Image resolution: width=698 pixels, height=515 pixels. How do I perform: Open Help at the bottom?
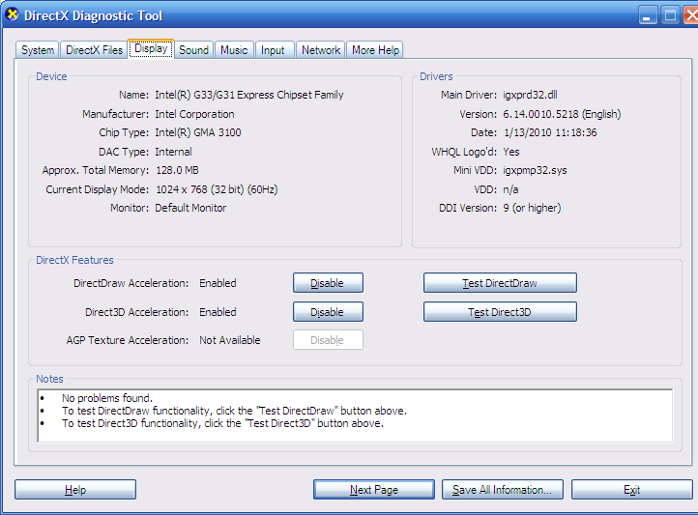(75, 489)
